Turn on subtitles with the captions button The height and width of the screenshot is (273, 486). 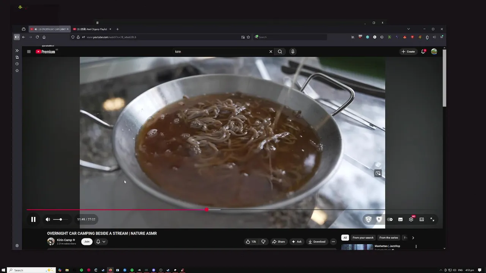click(400, 219)
